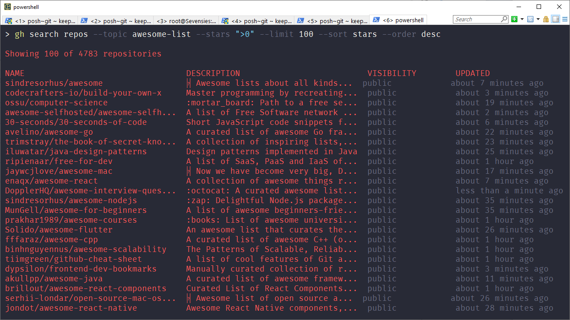Open the new console dropdown arrow
This screenshot has height=320, width=570.
(x=521, y=19)
